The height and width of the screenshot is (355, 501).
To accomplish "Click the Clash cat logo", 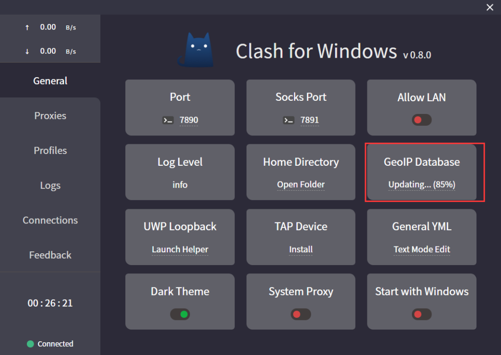I will pyautogui.click(x=195, y=49).
